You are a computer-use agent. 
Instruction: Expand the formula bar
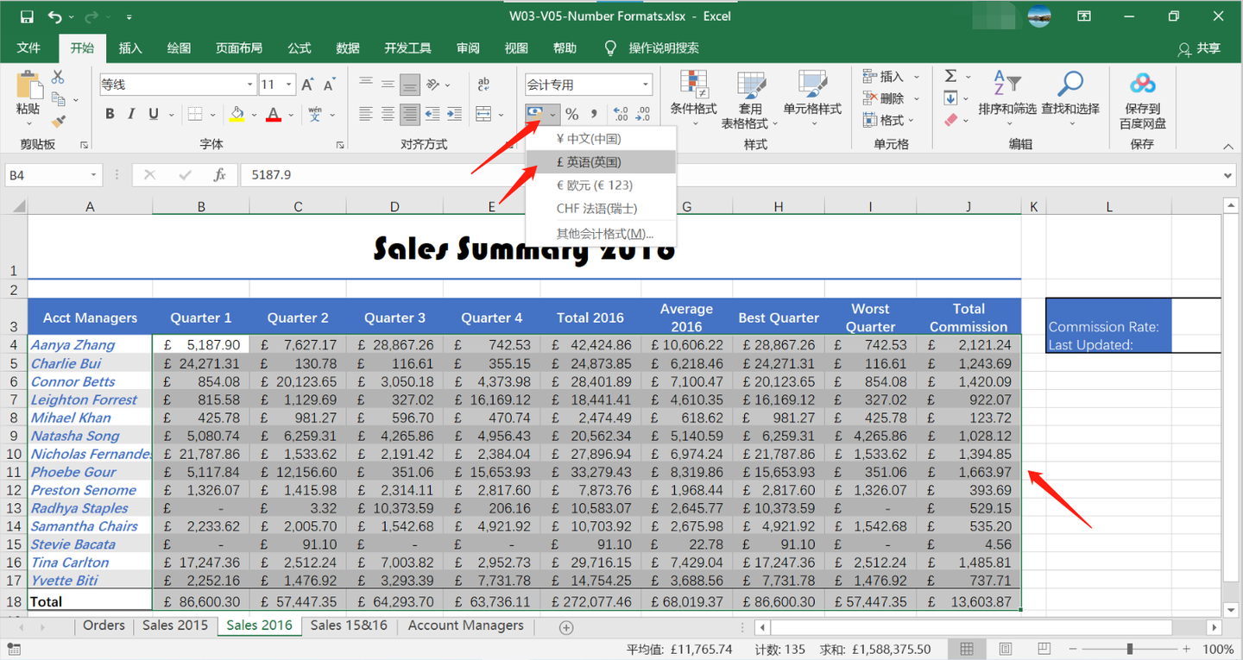1228,175
